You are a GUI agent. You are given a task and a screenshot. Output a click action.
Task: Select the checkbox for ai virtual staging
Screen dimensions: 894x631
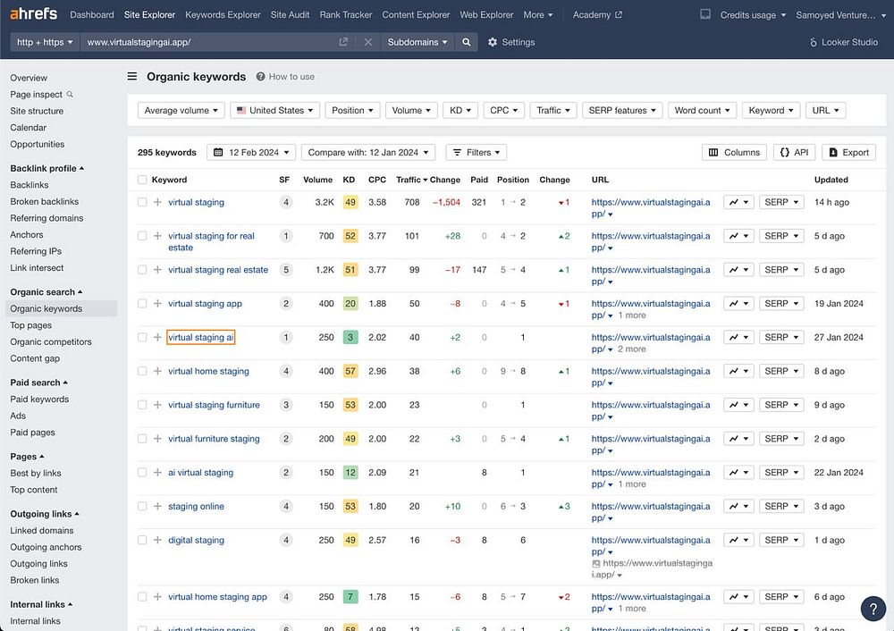click(x=142, y=473)
